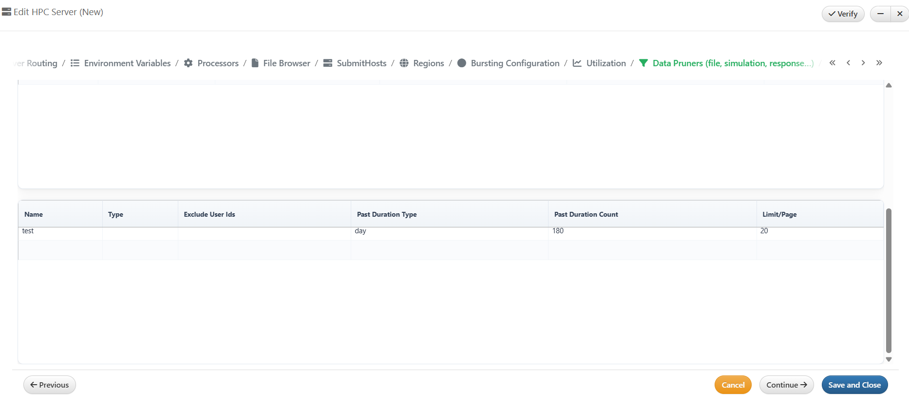Advance to next tab with right chevron
This screenshot has height=411, width=909.
coord(863,63)
